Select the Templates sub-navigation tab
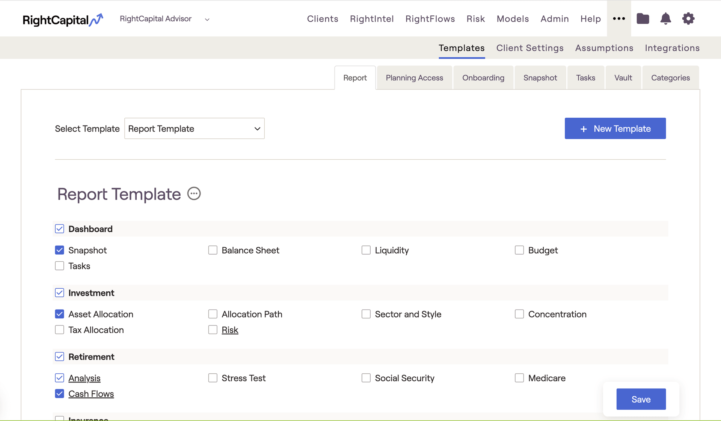The width and height of the screenshot is (721, 421). [x=462, y=48]
